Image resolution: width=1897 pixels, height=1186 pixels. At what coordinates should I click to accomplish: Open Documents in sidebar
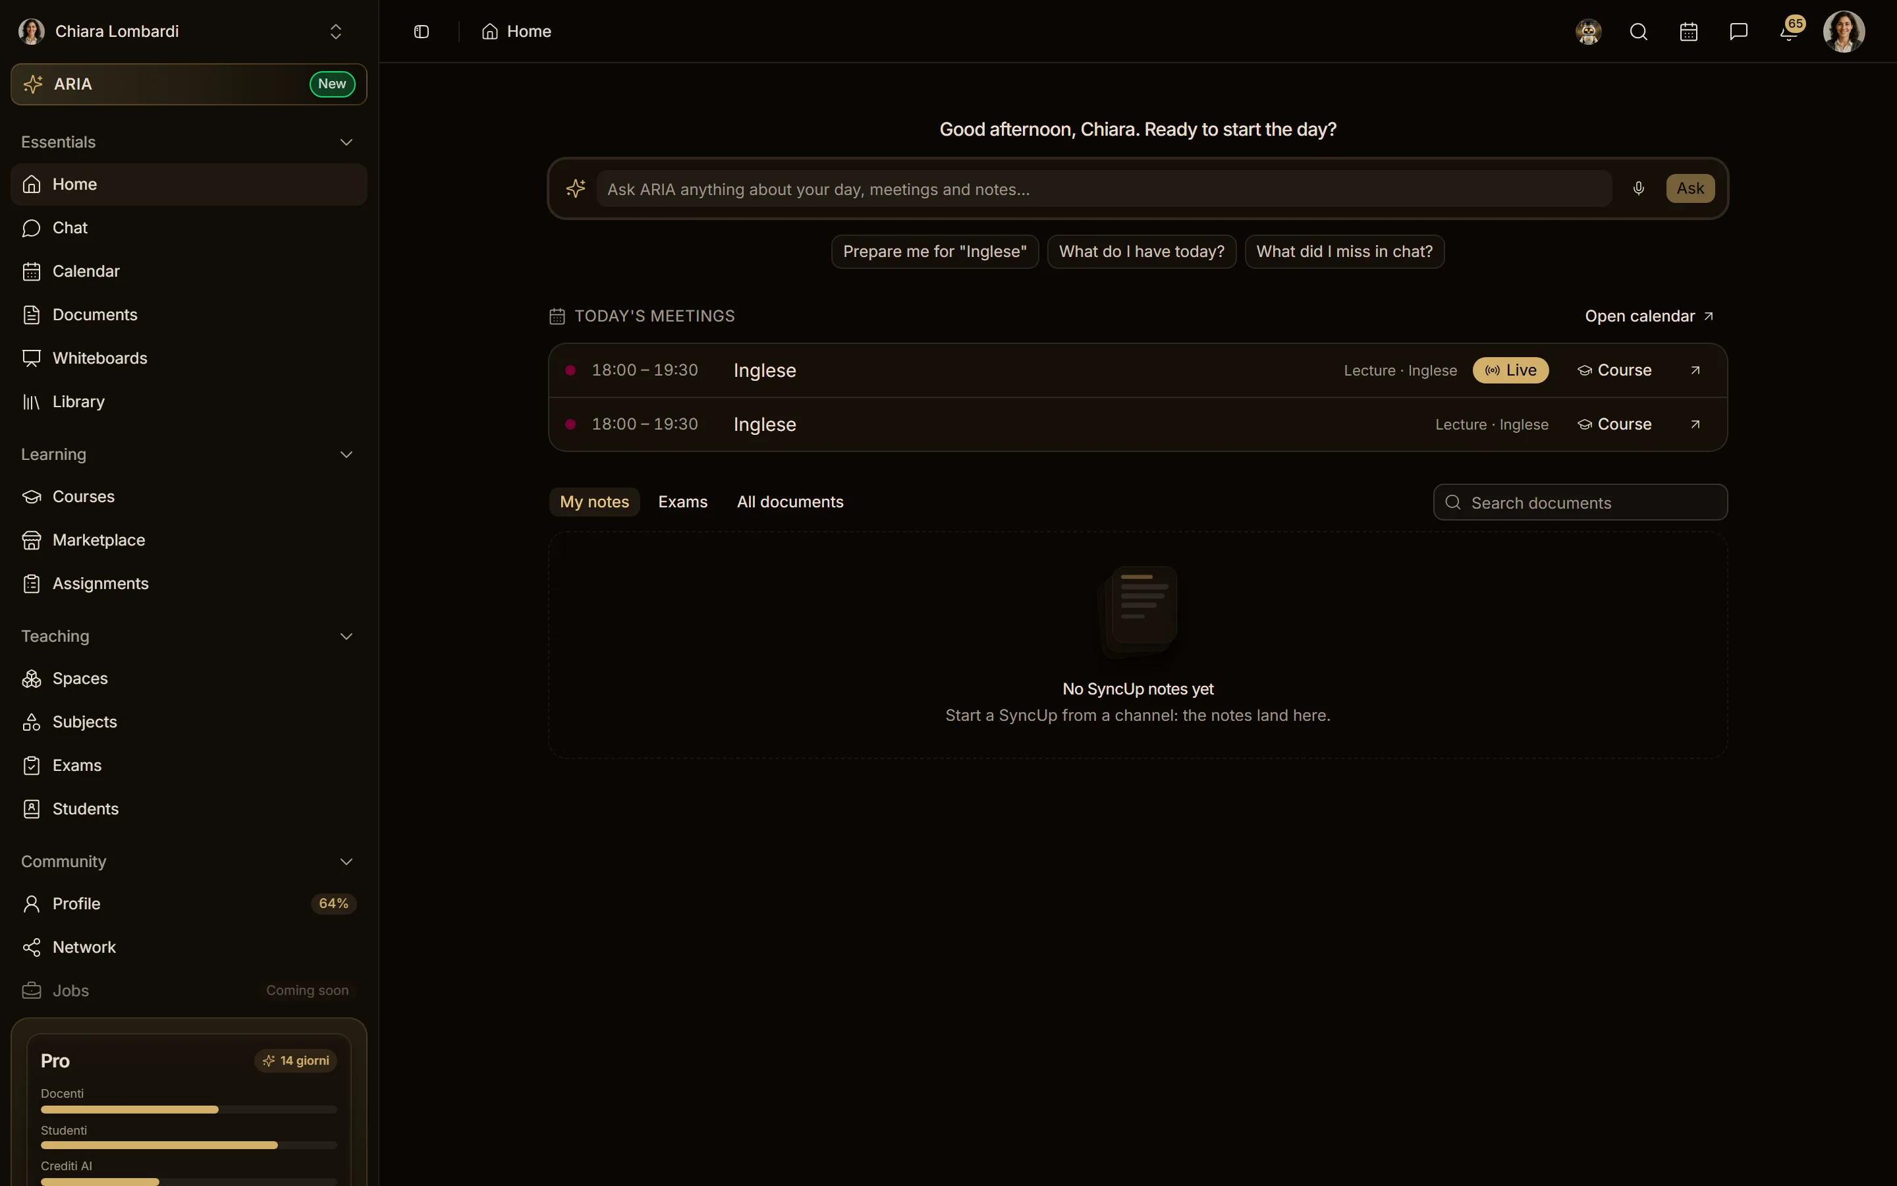pyautogui.click(x=189, y=314)
